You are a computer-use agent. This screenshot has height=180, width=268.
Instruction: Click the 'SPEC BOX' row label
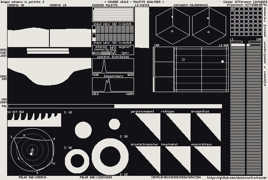pyautogui.click(x=4, y=78)
